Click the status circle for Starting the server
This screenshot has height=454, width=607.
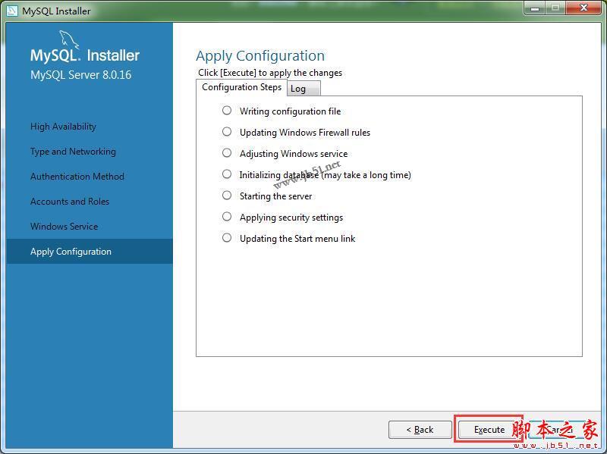(226, 196)
